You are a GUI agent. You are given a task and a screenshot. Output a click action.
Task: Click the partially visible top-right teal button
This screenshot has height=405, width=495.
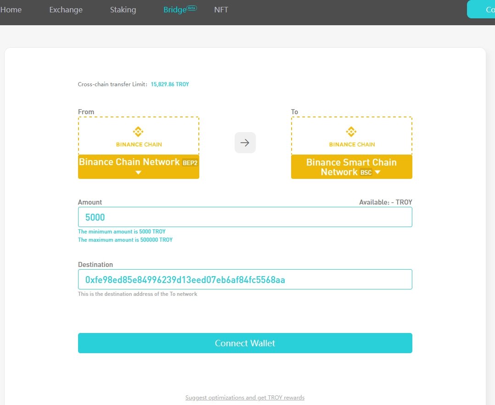point(481,9)
